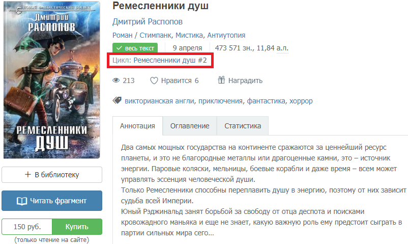Click the heart icon next to Нравится
Image resolution: width=408 pixels, height=244 pixels.
click(154, 80)
